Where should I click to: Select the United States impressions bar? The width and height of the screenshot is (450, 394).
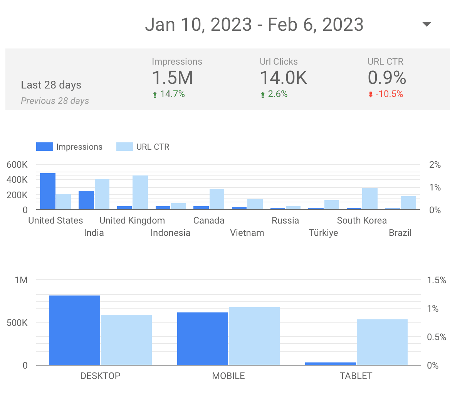pyautogui.click(x=48, y=191)
